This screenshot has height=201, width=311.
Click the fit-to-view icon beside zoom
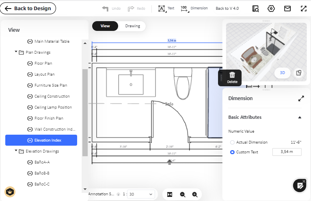pyautogui.click(x=170, y=194)
